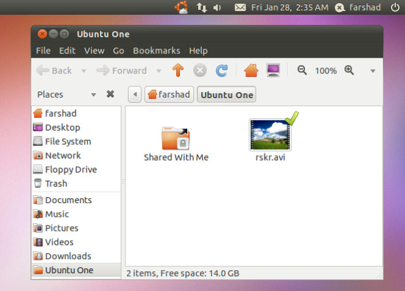Image resolution: width=405 pixels, height=291 pixels.
Task: Zoom in on the folder view
Action: coord(349,70)
